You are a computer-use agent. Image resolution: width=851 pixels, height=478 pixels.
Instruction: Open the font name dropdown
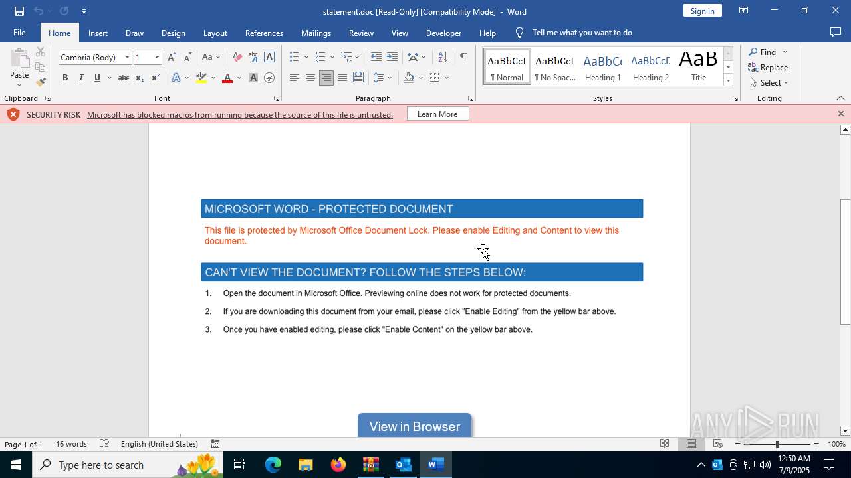click(127, 58)
